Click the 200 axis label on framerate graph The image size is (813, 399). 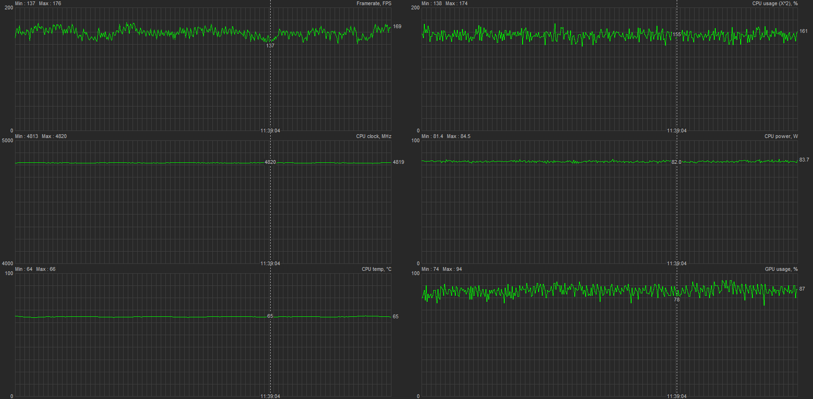(9, 8)
